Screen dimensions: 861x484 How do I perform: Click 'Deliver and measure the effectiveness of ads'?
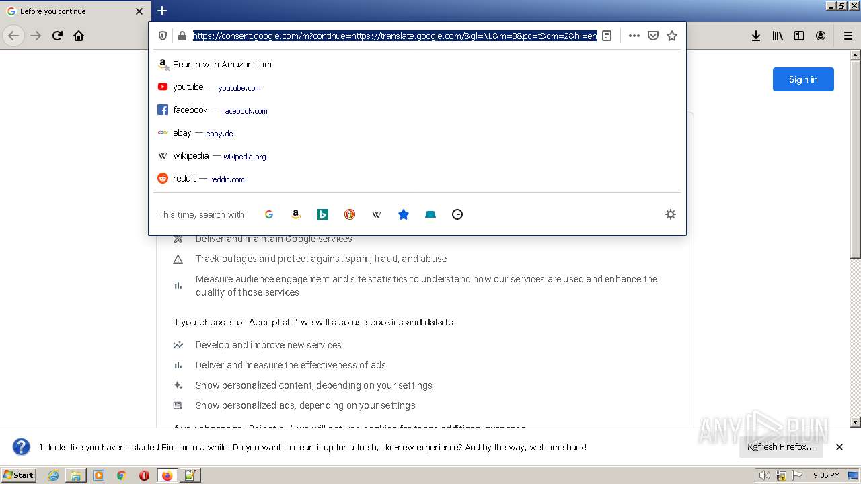coord(291,365)
